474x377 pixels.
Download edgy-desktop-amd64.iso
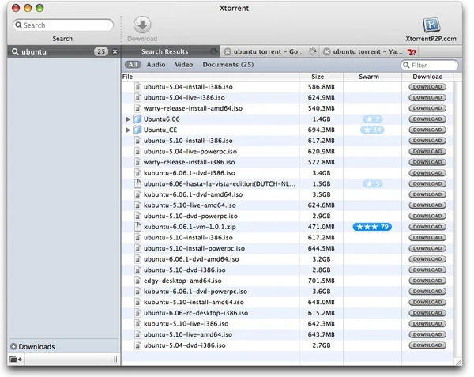tap(427, 281)
